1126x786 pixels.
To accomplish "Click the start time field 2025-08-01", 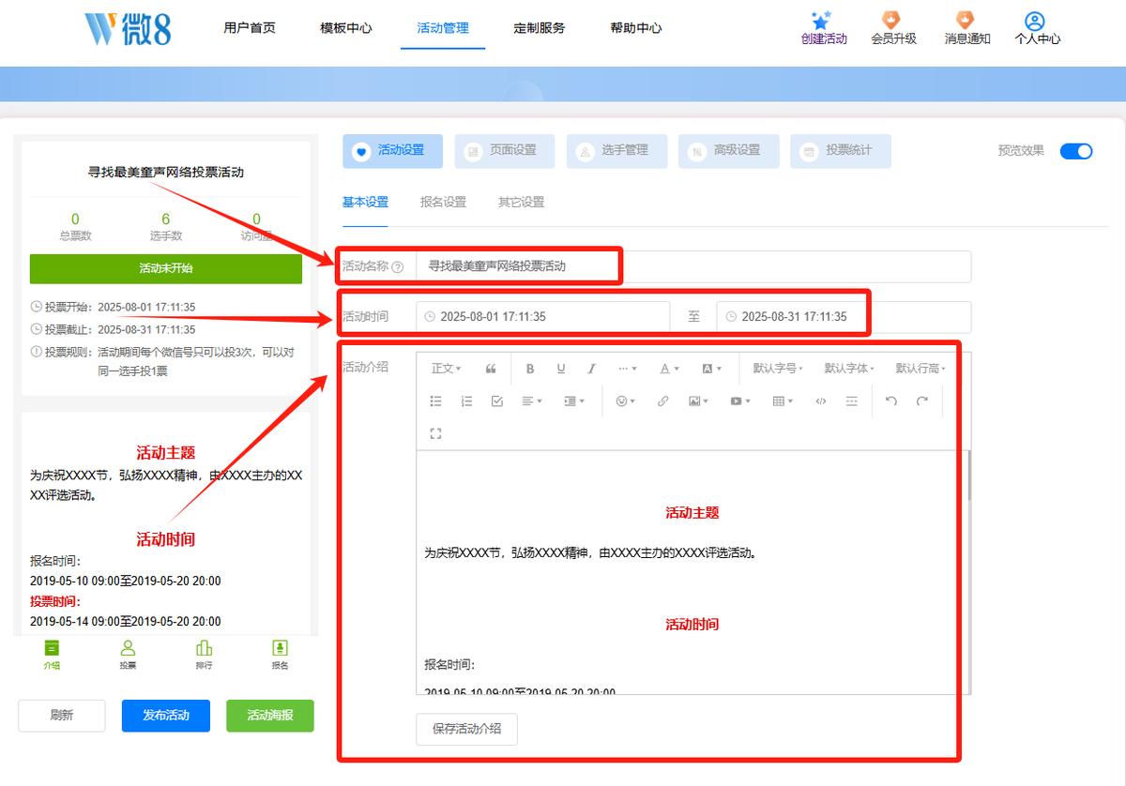I will 543,317.
